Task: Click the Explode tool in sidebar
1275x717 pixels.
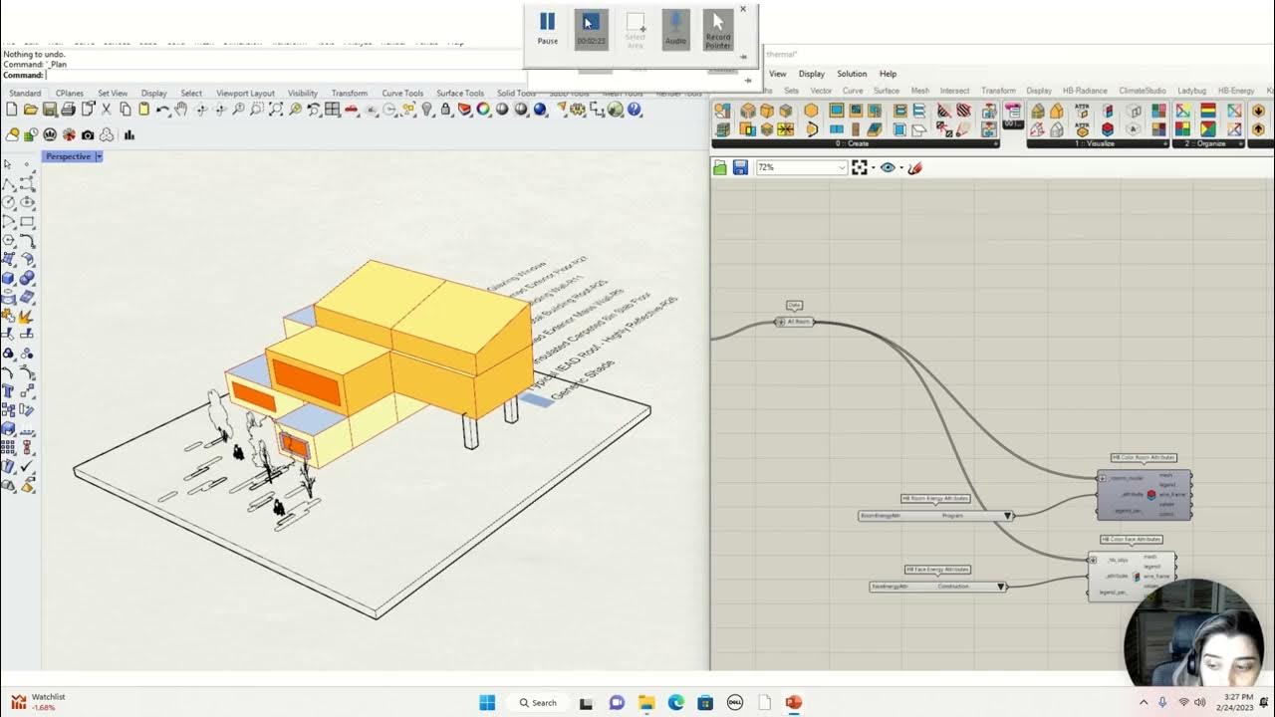Action: click(25, 317)
